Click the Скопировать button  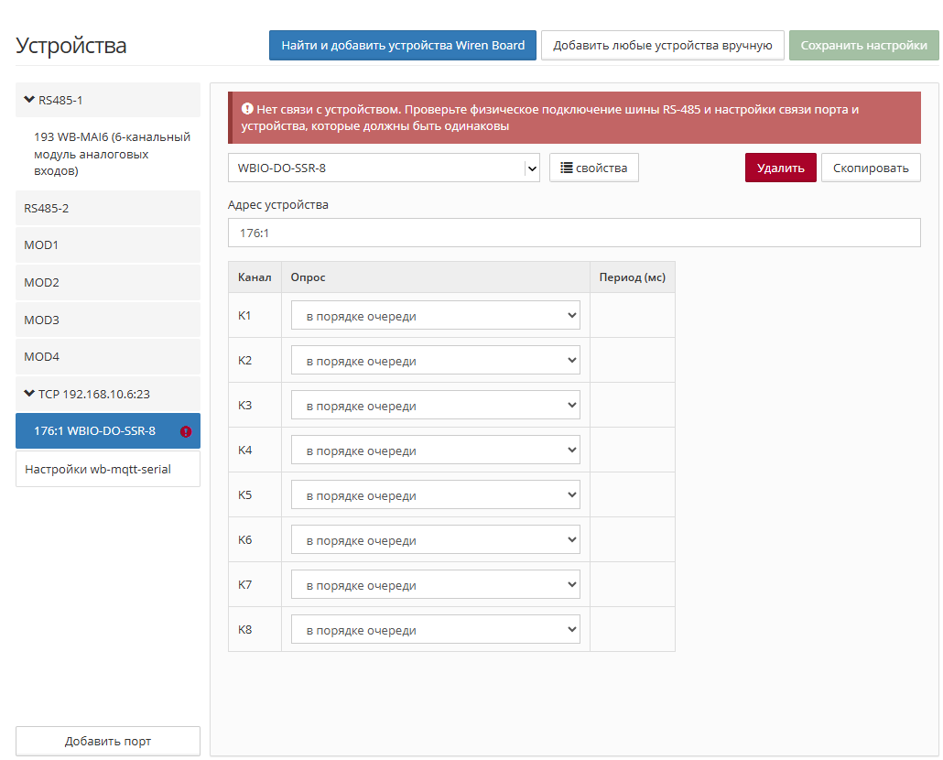click(x=871, y=168)
